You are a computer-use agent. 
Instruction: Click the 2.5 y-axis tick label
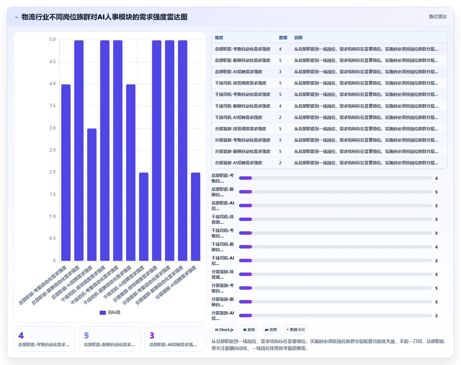(x=52, y=150)
